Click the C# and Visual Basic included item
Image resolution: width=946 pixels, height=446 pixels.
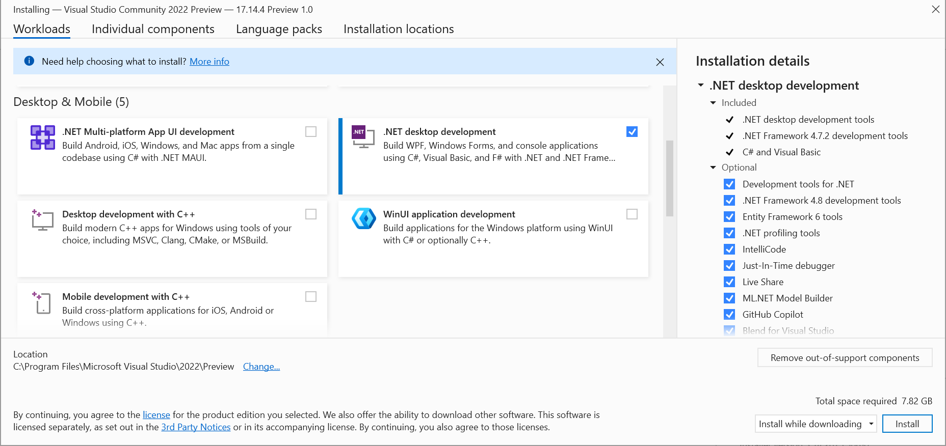pos(781,152)
